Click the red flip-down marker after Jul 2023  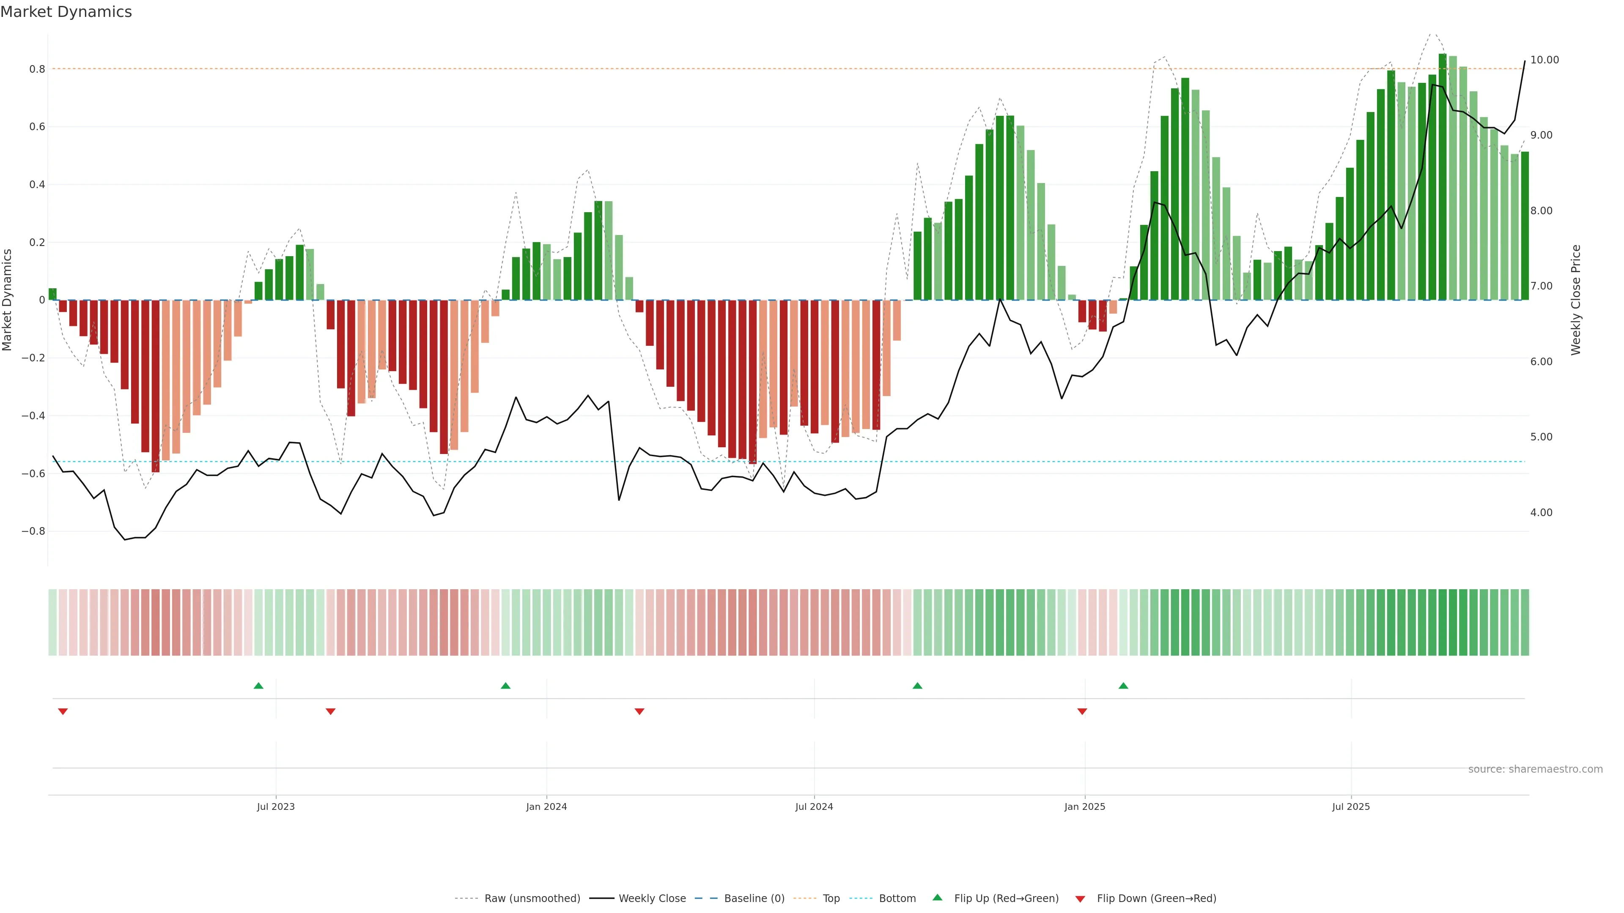[330, 711]
